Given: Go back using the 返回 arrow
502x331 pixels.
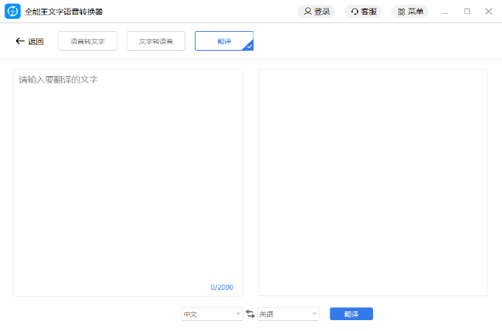Looking at the screenshot, I should click(30, 41).
